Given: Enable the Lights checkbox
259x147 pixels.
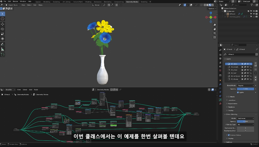Looking at the screenshot, I should point(238,92).
